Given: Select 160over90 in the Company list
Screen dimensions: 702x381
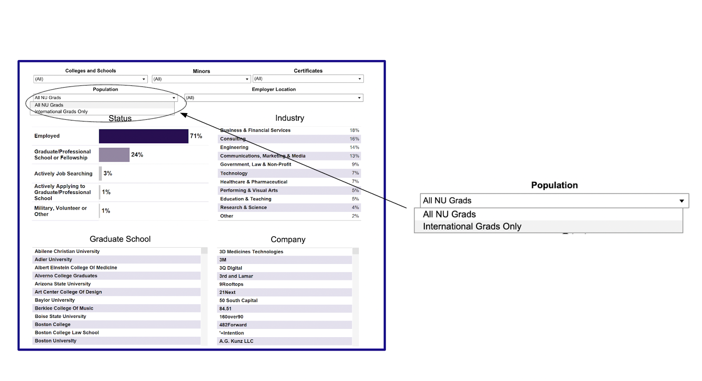Looking at the screenshot, I should click(285, 317).
